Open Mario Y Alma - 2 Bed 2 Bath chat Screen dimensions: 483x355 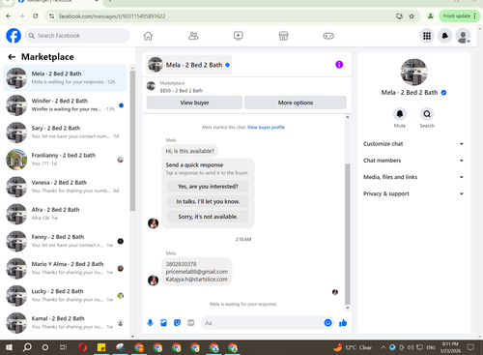65,268
